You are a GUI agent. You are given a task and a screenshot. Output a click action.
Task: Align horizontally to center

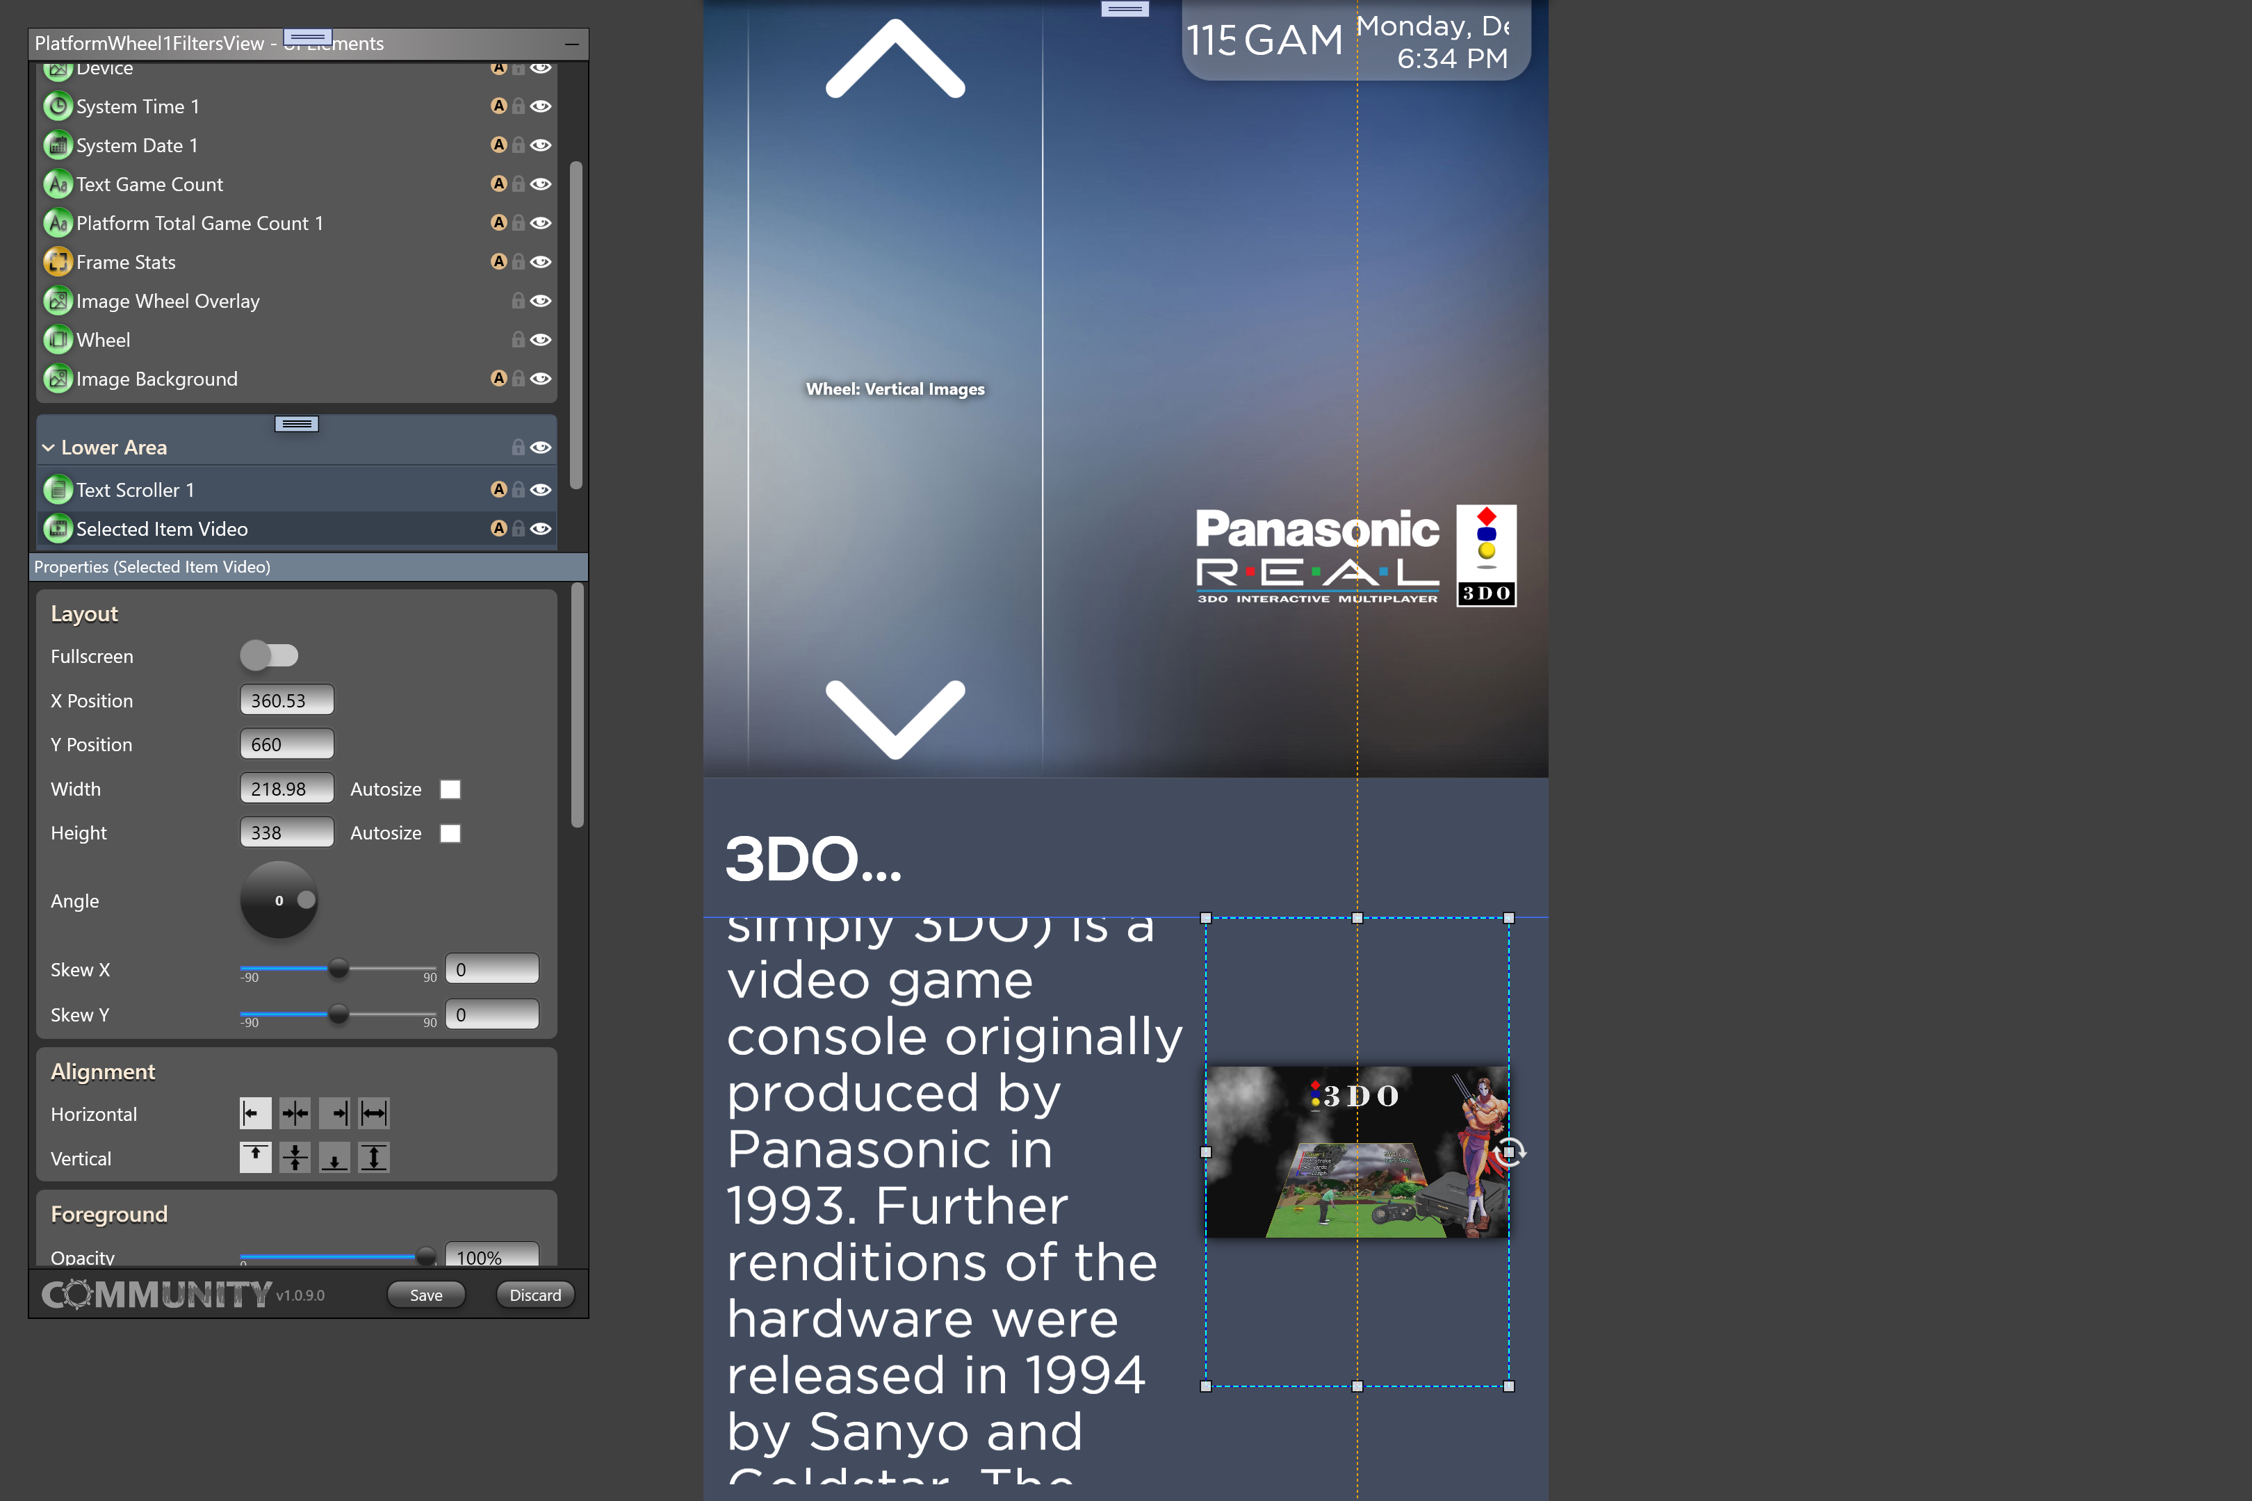[x=295, y=1113]
